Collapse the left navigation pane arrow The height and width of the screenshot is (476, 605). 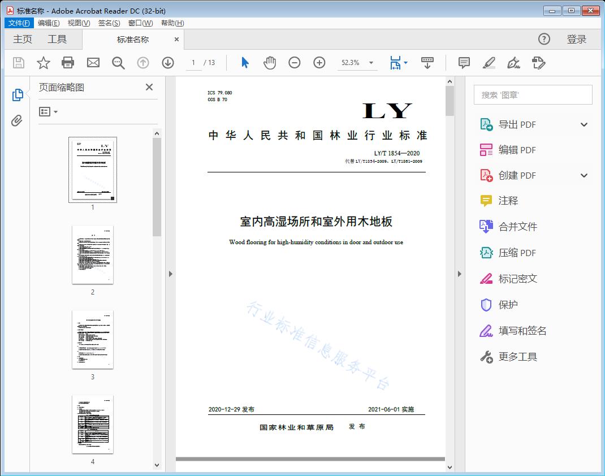[x=171, y=274]
